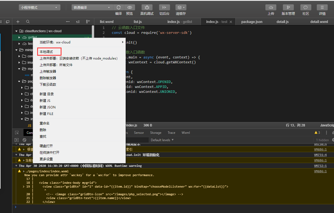Click the 预览 eye preview icon
Viewport: 334px width, 213px height.
(x=130, y=7)
